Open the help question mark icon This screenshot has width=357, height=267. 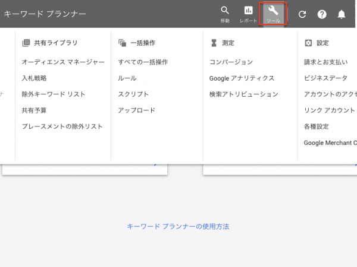pyautogui.click(x=322, y=14)
